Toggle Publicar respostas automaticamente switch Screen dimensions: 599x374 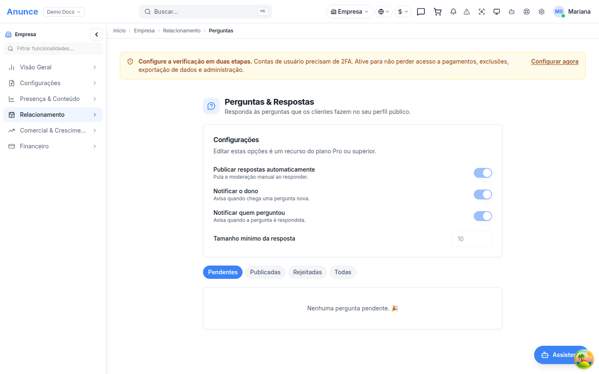483,173
